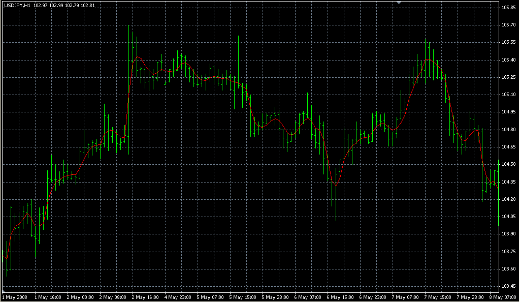Click the 8 May 07:00 time label
Viewport: 520px width, 302px height.
(x=503, y=297)
